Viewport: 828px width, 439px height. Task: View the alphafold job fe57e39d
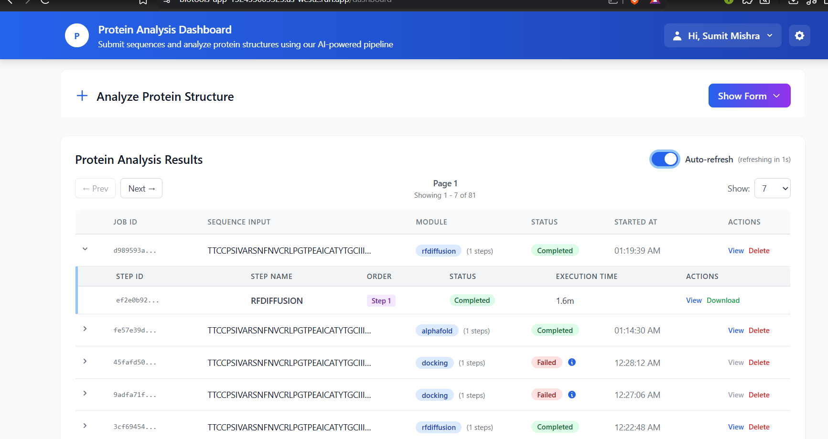coord(736,331)
